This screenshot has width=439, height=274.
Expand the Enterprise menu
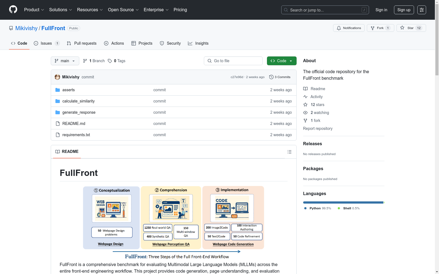[x=156, y=10]
